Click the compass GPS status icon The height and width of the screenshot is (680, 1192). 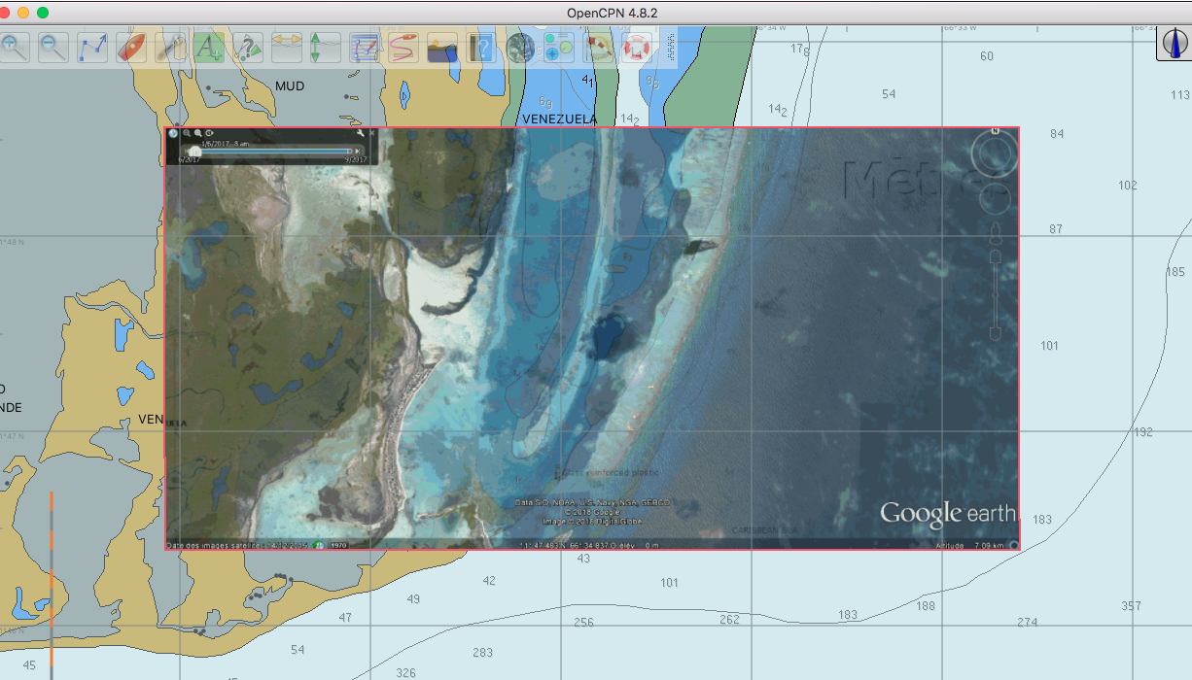coord(1174,45)
